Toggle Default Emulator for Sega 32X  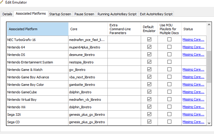(x=149, y=114)
